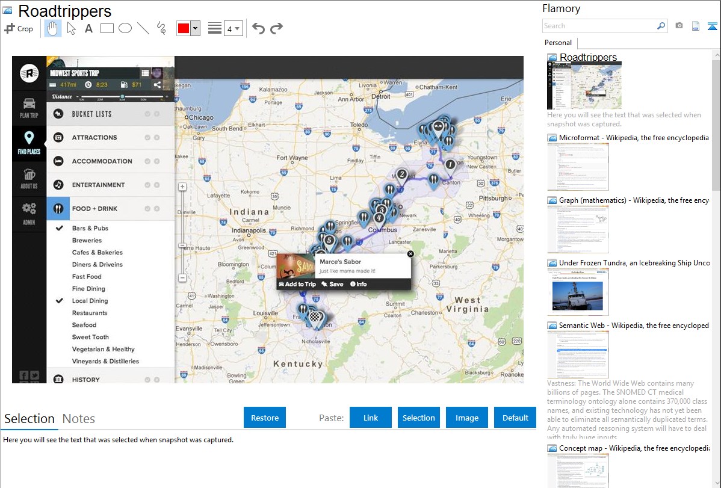Image resolution: width=721 pixels, height=488 pixels.
Task: Pick the rectangle shape tool
Action: [x=107, y=28]
